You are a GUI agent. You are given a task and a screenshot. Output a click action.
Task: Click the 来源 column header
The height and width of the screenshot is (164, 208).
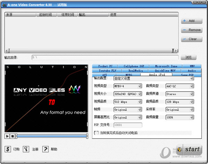click(20, 15)
